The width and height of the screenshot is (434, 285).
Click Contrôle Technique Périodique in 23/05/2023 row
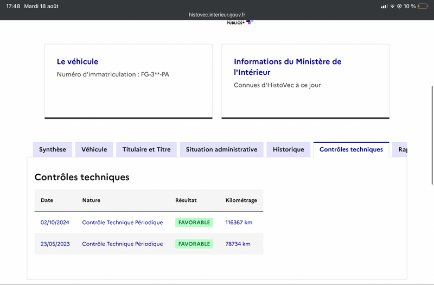(x=123, y=244)
